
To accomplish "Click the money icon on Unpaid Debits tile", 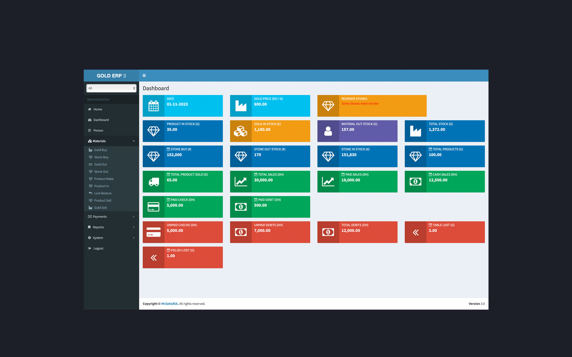I will click(241, 232).
